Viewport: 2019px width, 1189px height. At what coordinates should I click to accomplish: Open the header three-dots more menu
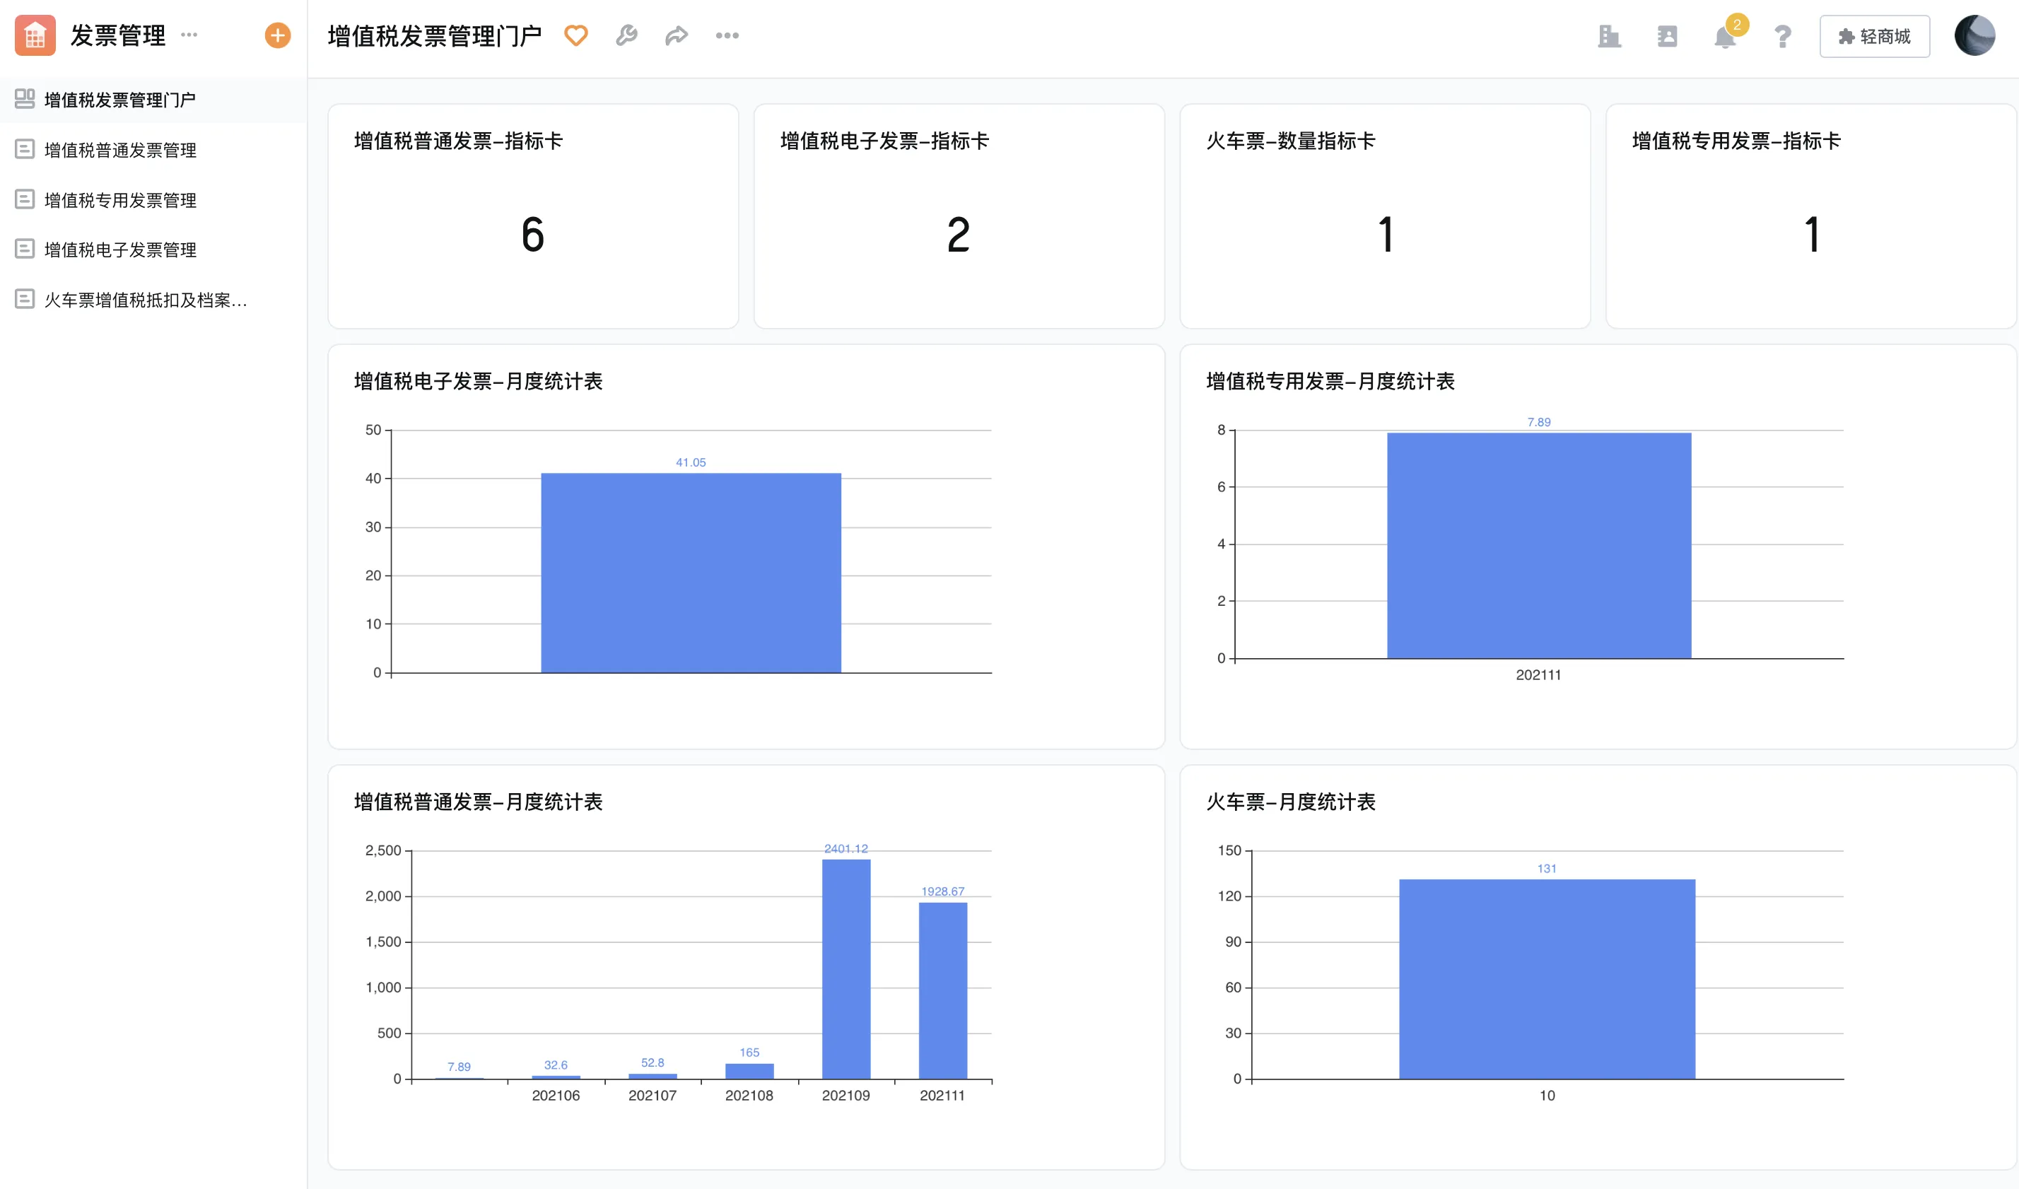pos(727,35)
